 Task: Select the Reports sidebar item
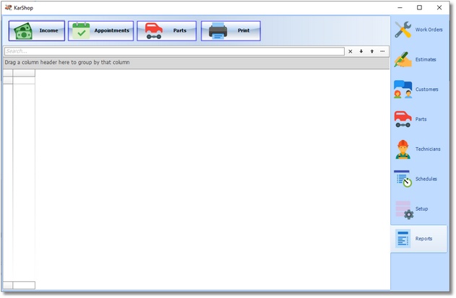(418, 238)
